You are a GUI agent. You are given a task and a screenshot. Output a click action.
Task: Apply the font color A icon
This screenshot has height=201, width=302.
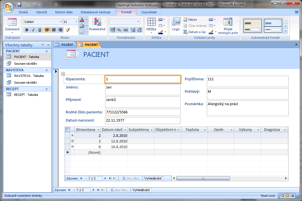(82, 20)
